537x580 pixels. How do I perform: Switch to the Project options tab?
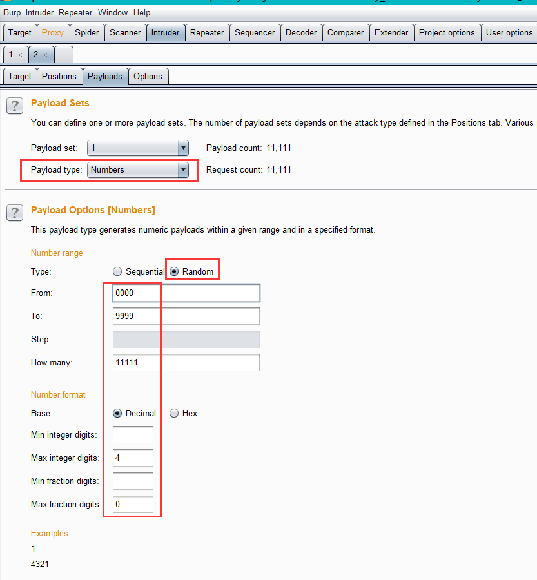tap(447, 33)
